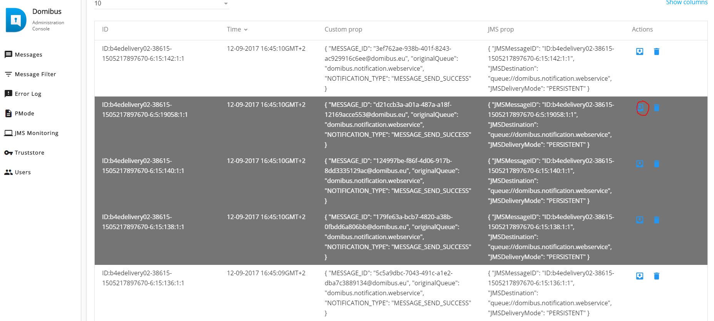Click the Show columns link
This screenshot has width=714, height=321.
pyautogui.click(x=687, y=3)
